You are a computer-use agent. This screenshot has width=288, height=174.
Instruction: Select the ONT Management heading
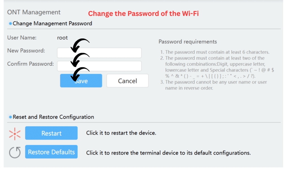click(34, 12)
